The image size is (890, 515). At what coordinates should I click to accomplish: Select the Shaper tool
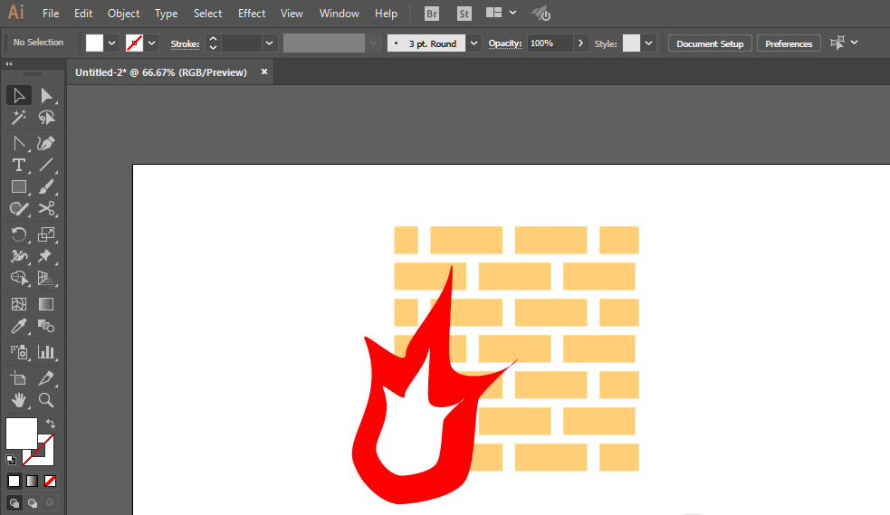(19, 209)
